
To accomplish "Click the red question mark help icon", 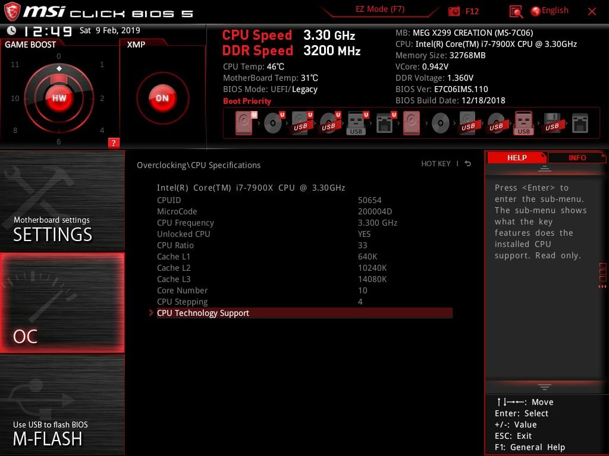I will (x=114, y=142).
